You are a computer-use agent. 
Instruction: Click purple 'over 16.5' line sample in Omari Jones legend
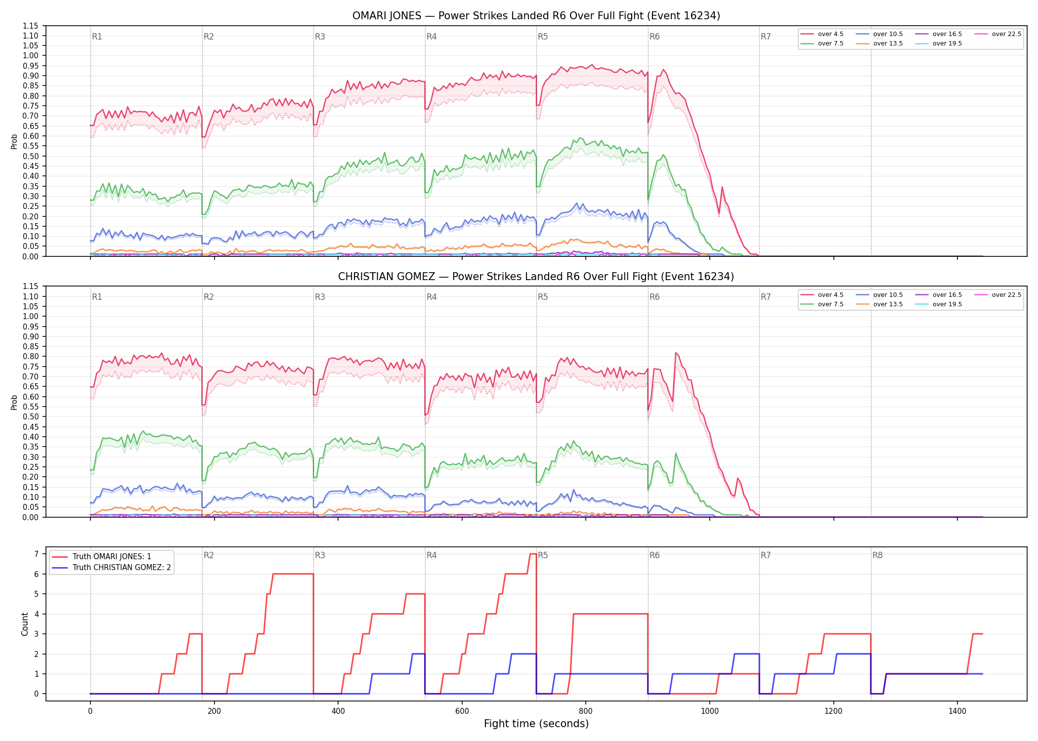(922, 34)
